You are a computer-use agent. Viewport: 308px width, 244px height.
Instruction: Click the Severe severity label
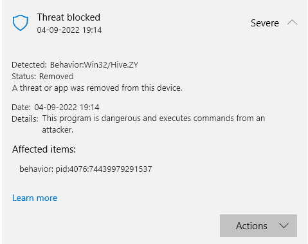pos(265,23)
